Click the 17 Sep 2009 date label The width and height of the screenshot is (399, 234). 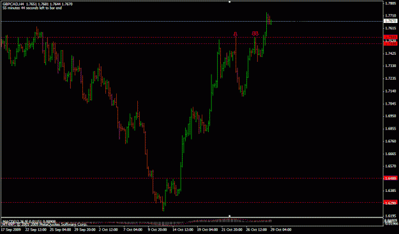tap(10, 230)
